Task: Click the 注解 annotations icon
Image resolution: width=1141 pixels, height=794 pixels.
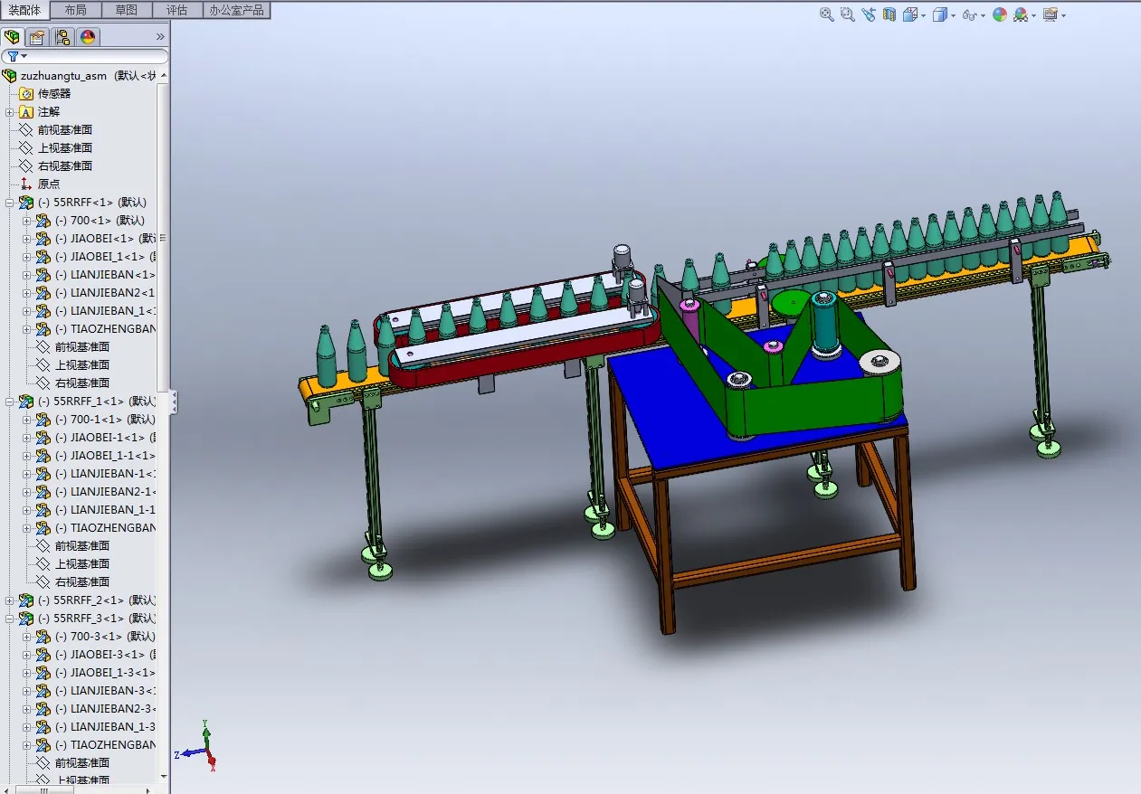Action: point(26,112)
